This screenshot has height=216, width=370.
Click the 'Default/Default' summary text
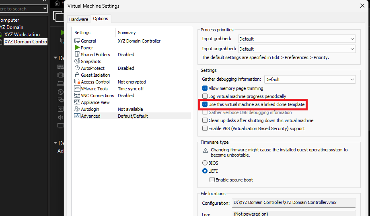(x=133, y=116)
